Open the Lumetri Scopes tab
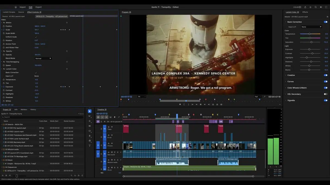This screenshot has width=330, height=185. (x=9, y=12)
